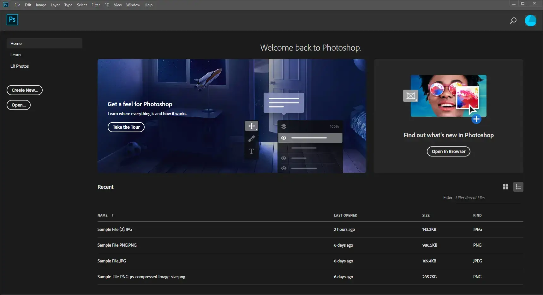Click the 285.7KB size cell
This screenshot has height=295, width=543.
(x=429, y=277)
